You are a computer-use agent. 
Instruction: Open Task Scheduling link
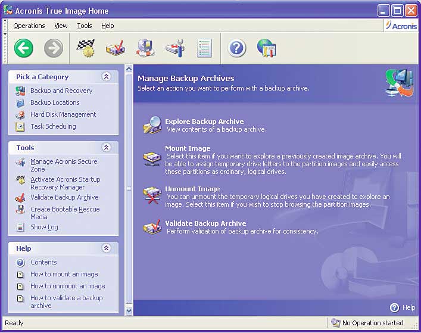(x=53, y=126)
